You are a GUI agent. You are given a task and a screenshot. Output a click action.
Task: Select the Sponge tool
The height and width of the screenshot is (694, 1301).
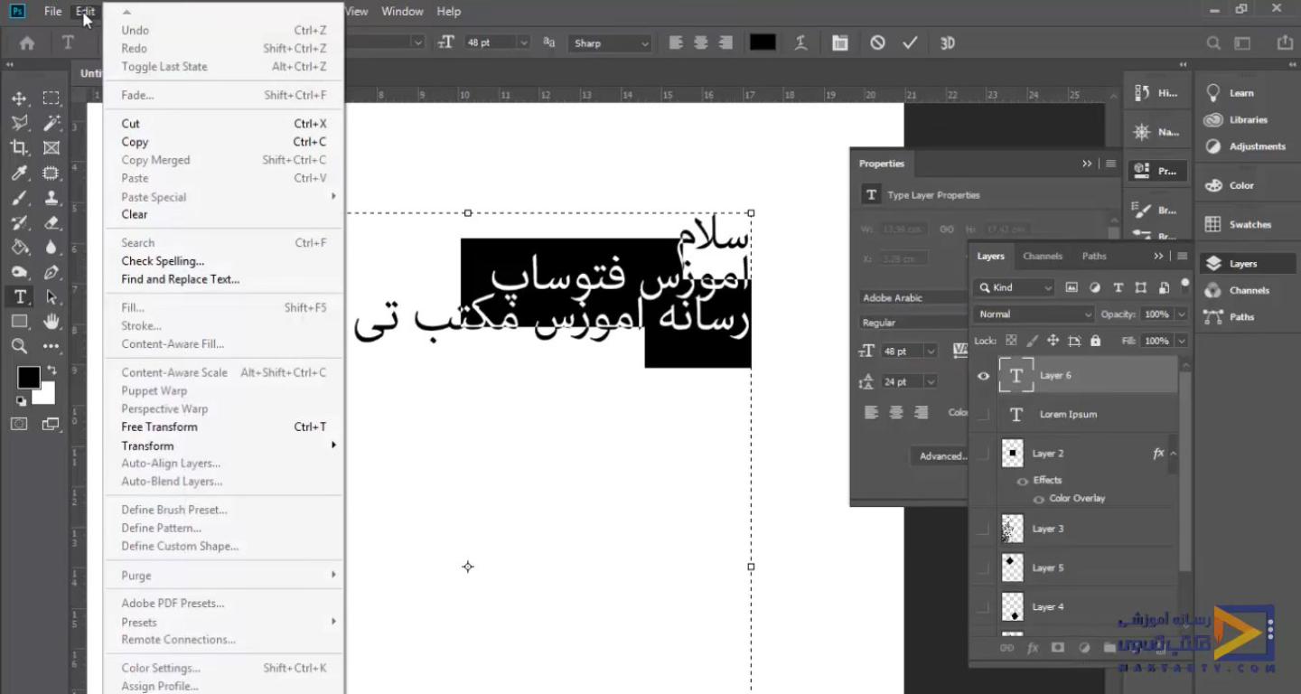[19, 272]
